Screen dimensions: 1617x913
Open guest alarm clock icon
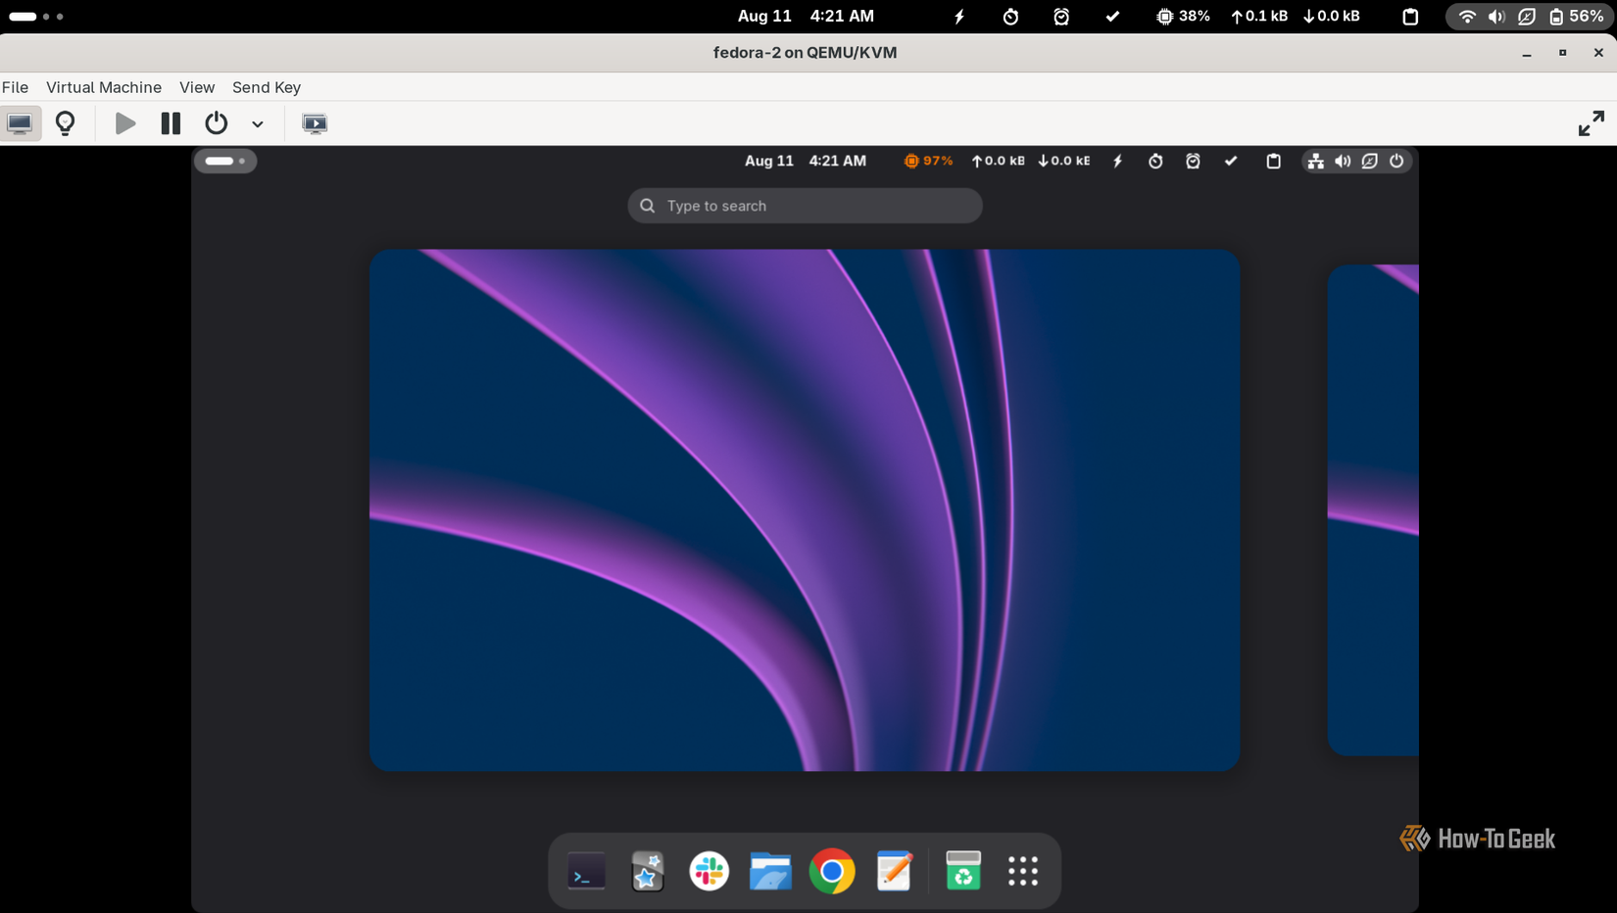(1193, 161)
